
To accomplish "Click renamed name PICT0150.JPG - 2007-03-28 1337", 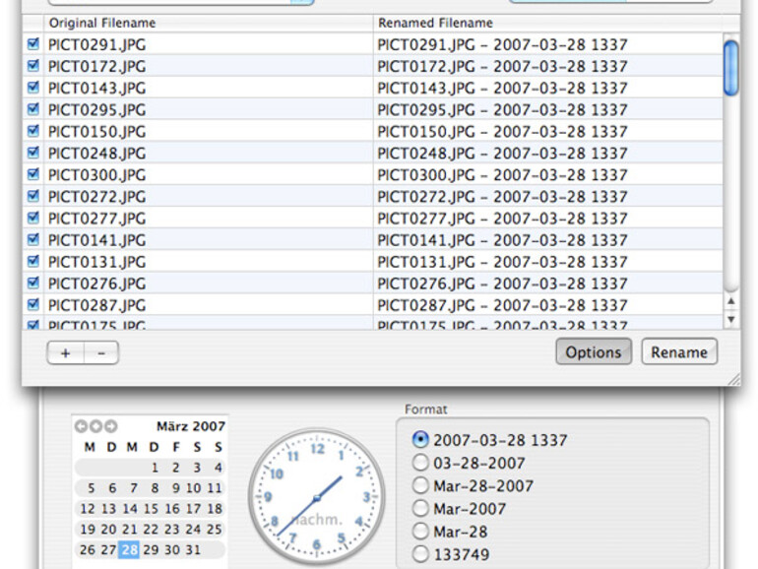I will [502, 132].
